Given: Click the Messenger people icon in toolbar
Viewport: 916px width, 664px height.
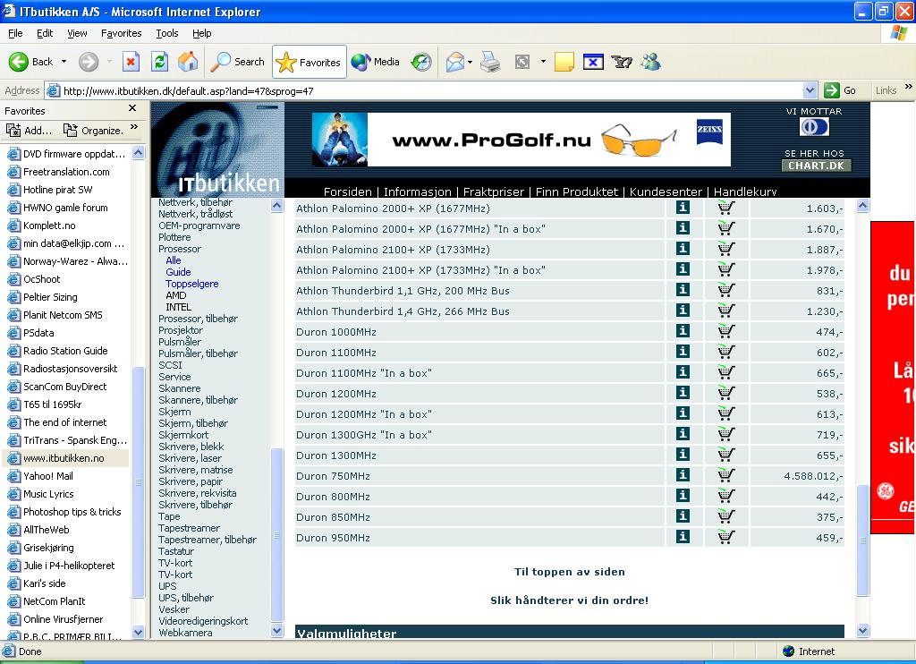Looking at the screenshot, I should click(651, 62).
